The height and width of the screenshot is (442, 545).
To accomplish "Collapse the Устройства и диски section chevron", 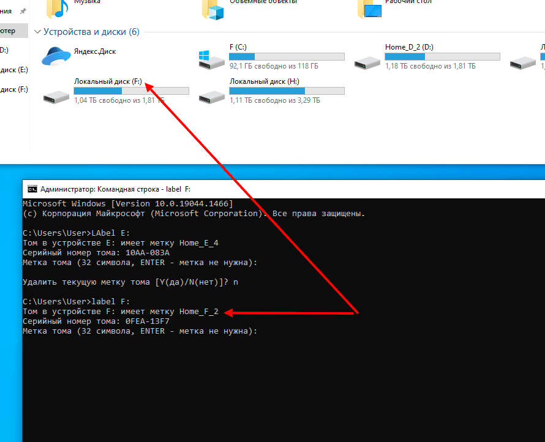I will [38, 32].
